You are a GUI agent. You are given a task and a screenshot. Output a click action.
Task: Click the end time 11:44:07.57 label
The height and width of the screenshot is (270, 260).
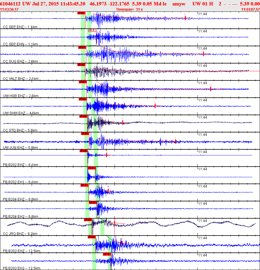coord(251,9)
